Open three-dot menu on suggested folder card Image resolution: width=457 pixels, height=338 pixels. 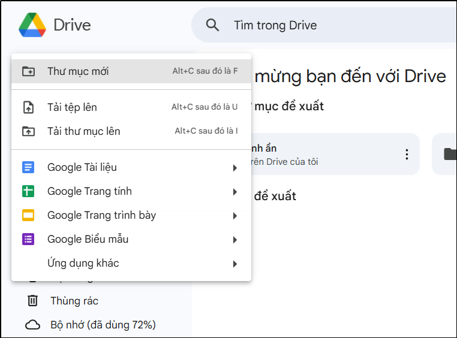tap(407, 154)
